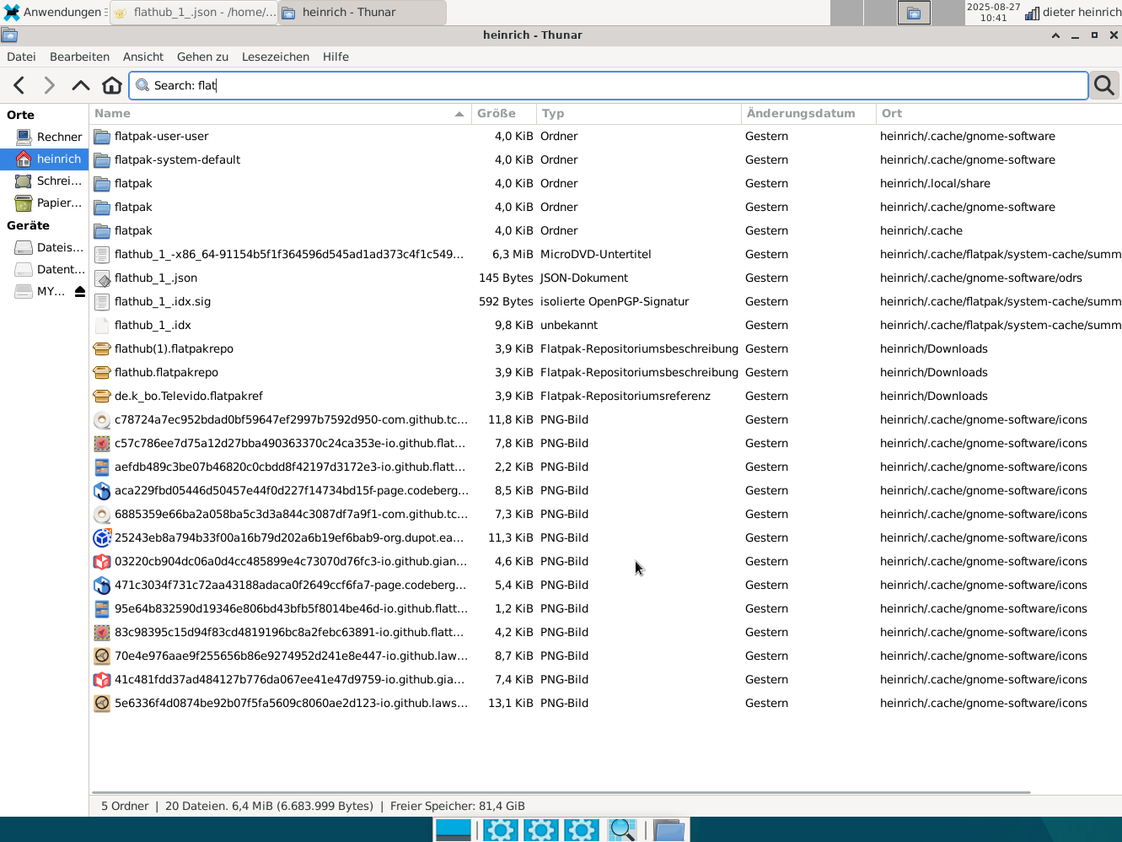Select aca229fbd05446 PNG icon
The height and width of the screenshot is (842, 1122).
102,490
